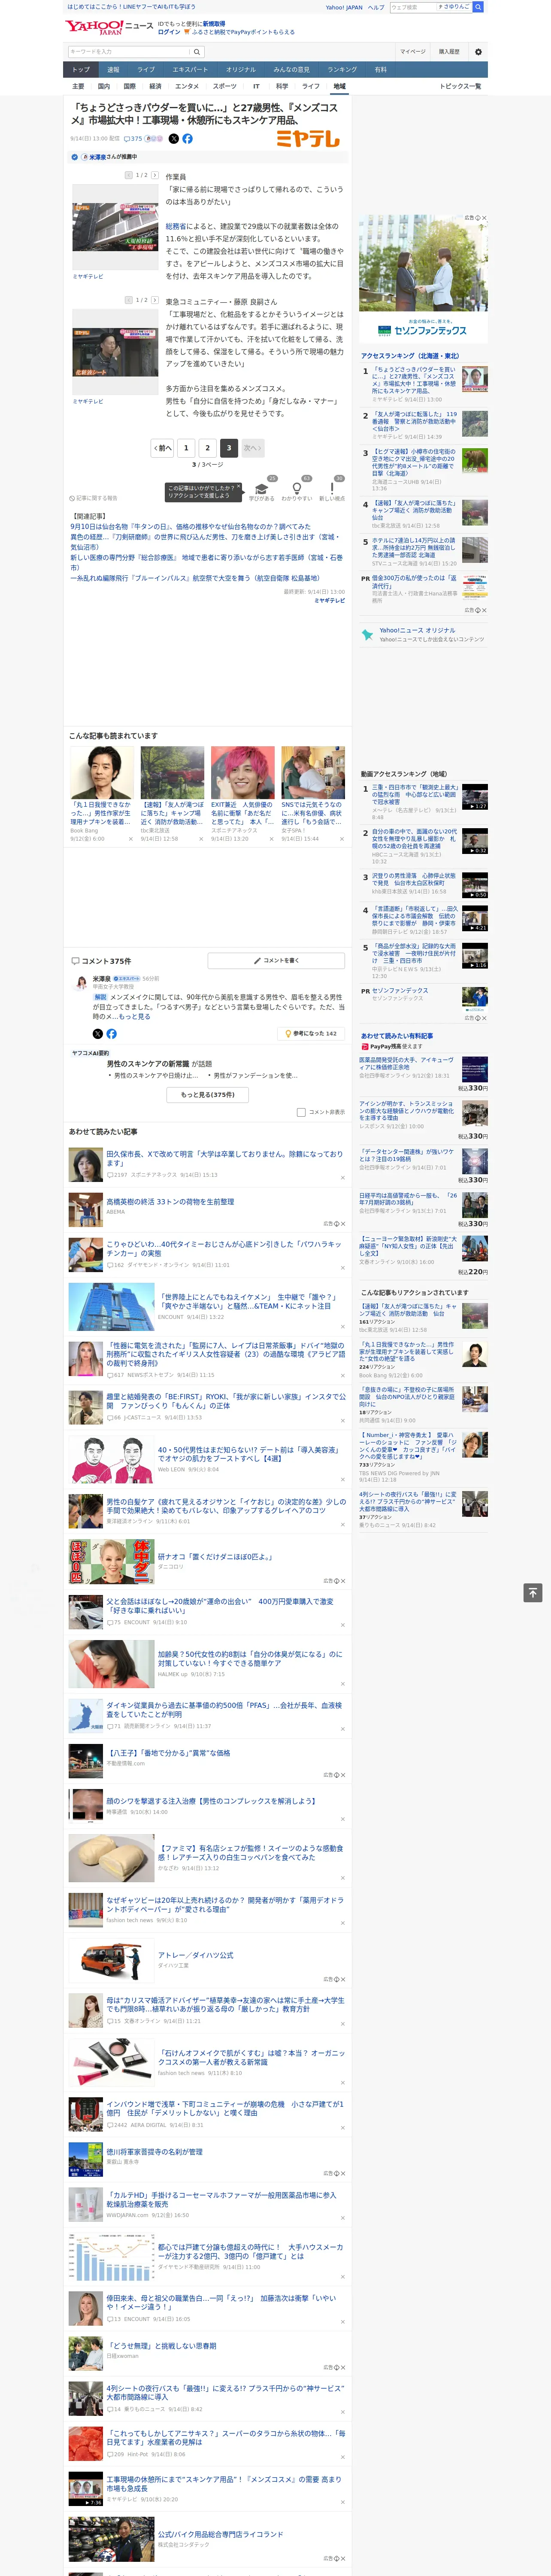This screenshot has height=2576, width=551.
Task: Click the blue search button in the header
Action: click(x=478, y=7)
